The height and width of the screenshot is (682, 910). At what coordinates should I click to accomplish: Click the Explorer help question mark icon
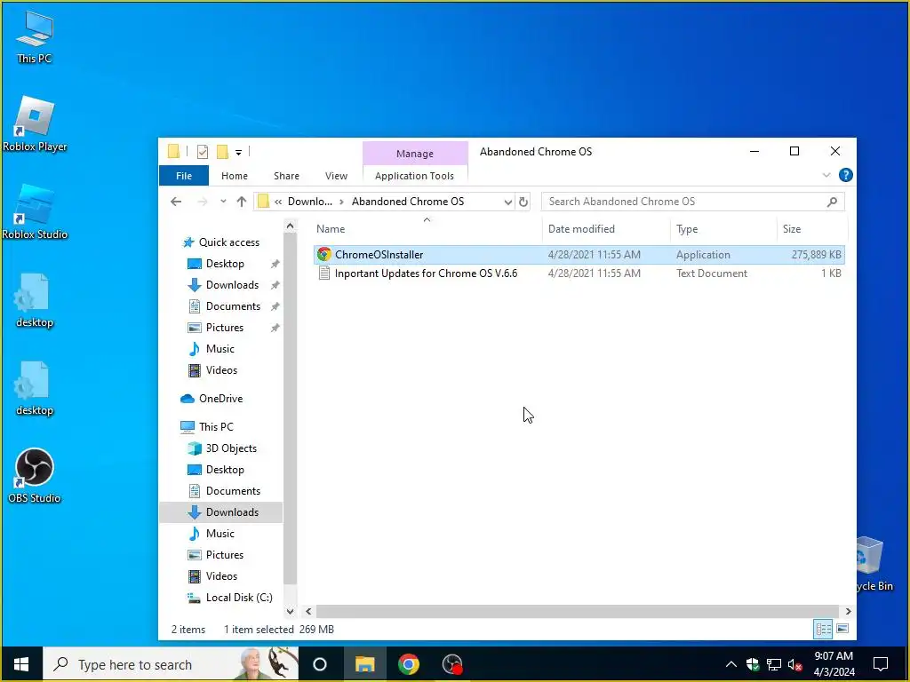(x=846, y=175)
